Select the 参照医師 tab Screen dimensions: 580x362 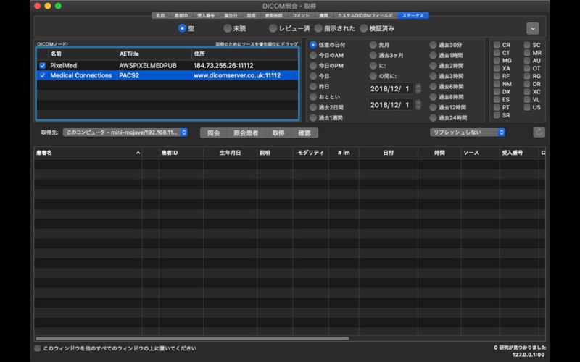(x=274, y=15)
